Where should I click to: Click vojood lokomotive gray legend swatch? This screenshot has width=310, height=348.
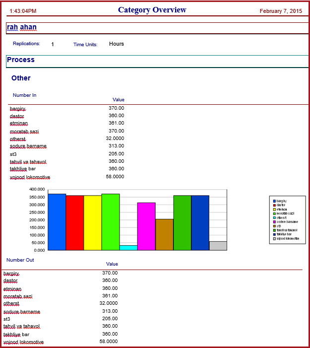pos(274,239)
